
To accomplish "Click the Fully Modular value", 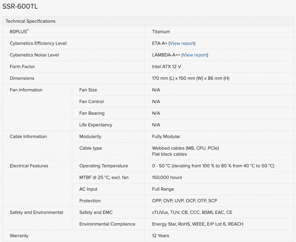I will (166, 136).
